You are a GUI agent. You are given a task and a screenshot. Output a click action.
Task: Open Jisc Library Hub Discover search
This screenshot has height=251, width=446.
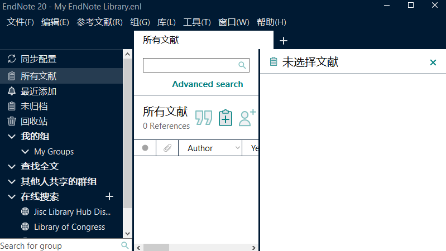coord(72,212)
